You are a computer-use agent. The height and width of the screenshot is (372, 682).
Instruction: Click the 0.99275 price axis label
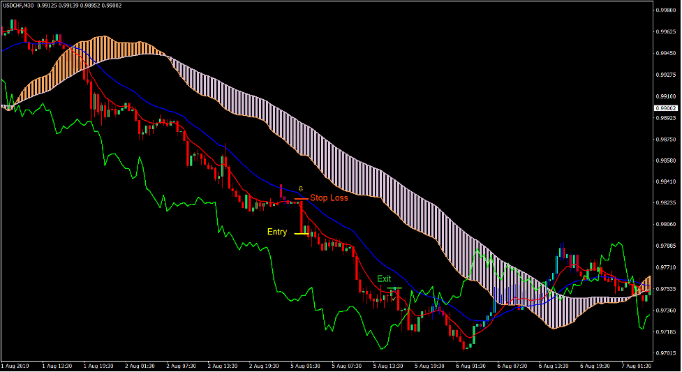pyautogui.click(x=665, y=75)
